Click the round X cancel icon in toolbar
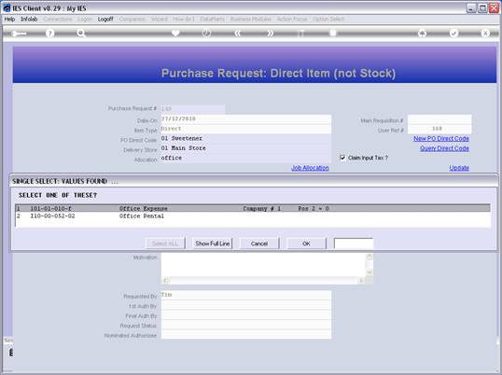Image resolution: width=502 pixels, height=375 pixels. pyautogui.click(x=485, y=33)
